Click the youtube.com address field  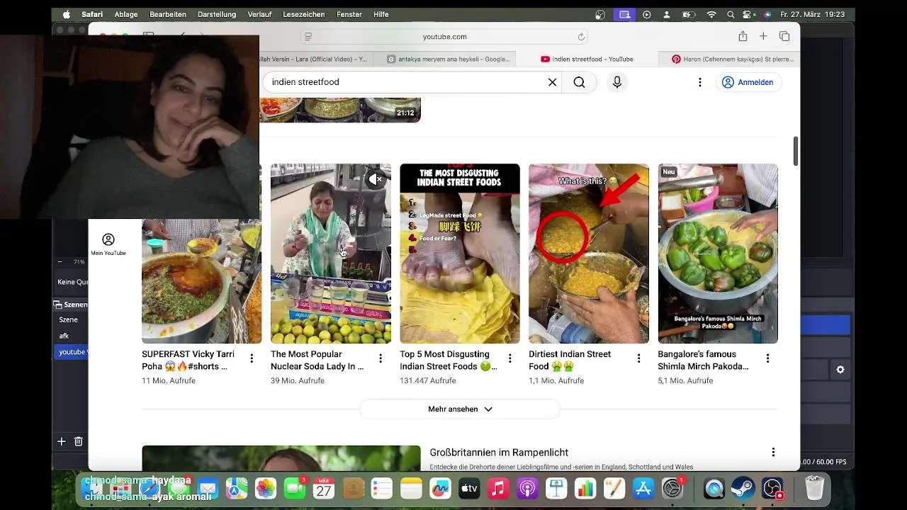(x=444, y=37)
